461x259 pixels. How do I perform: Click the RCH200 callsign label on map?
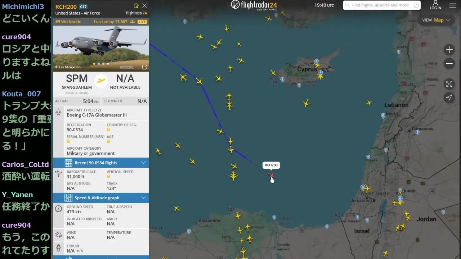pyautogui.click(x=271, y=165)
